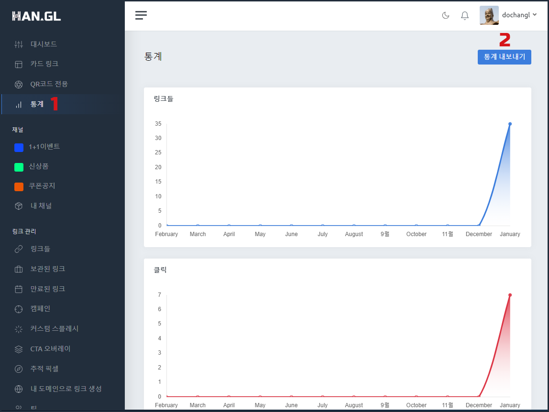Screen dimensions: 549x412
Task: Click the 링크들 chart card title
Action: (164, 99)
